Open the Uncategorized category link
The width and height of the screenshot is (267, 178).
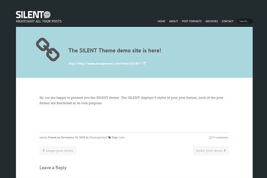tap(98, 138)
